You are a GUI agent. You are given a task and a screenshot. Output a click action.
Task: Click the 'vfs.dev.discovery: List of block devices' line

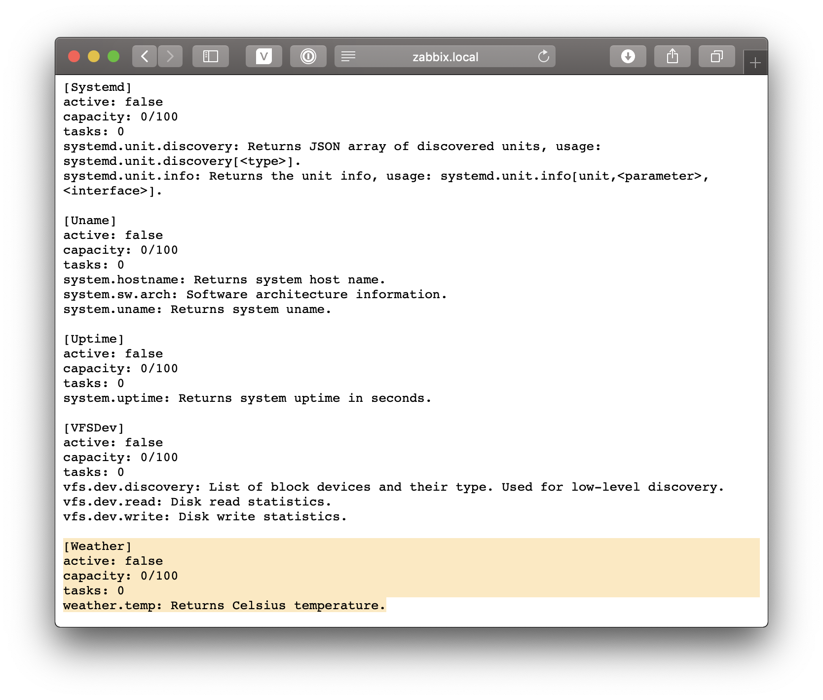[394, 487]
